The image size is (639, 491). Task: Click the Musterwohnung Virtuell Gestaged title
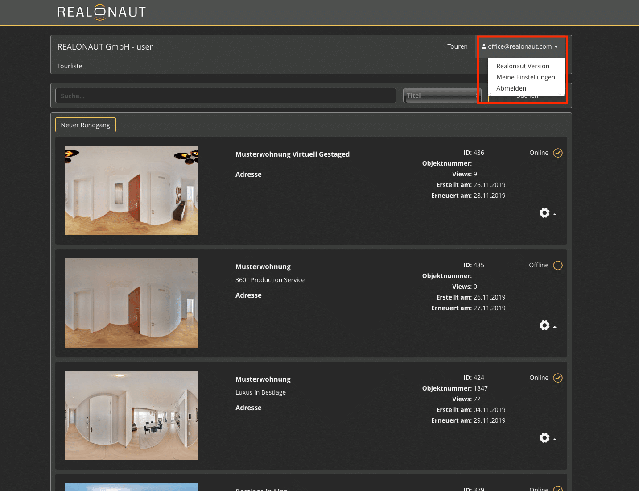[292, 154]
